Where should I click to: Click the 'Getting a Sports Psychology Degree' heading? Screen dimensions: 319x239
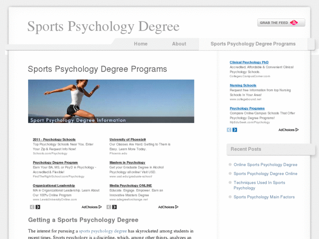pyautogui.click(x=83, y=220)
